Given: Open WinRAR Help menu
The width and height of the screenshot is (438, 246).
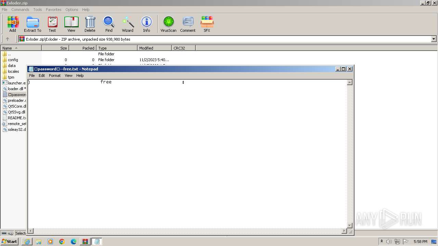Looking at the screenshot, I should [x=86, y=10].
